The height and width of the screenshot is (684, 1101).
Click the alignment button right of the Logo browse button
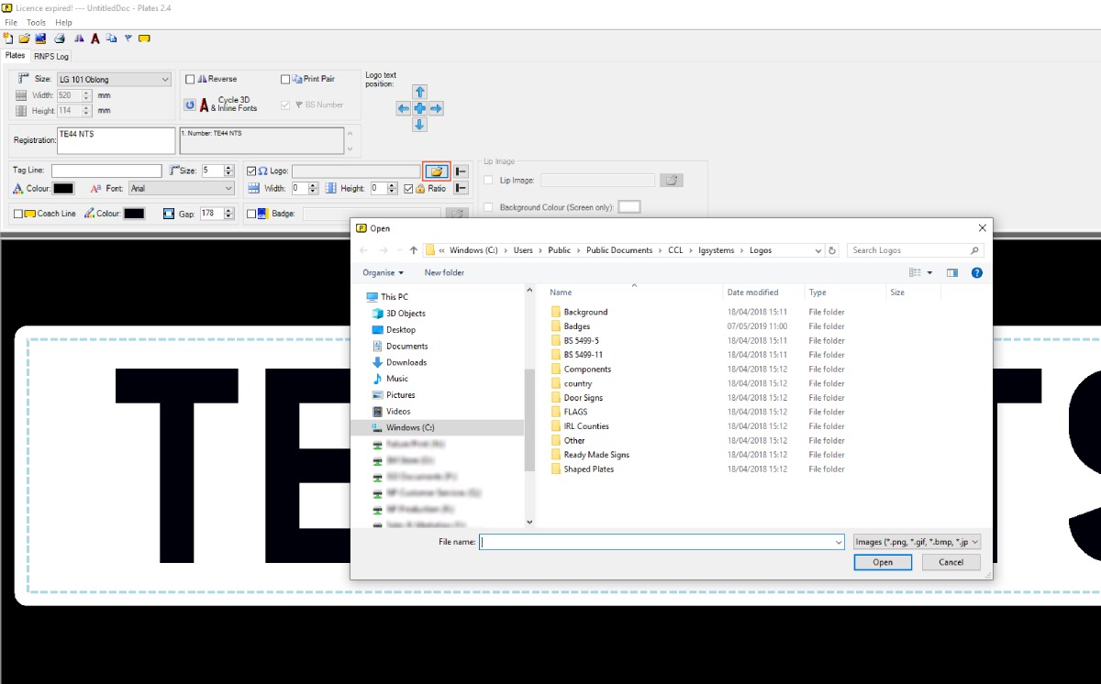click(x=462, y=171)
